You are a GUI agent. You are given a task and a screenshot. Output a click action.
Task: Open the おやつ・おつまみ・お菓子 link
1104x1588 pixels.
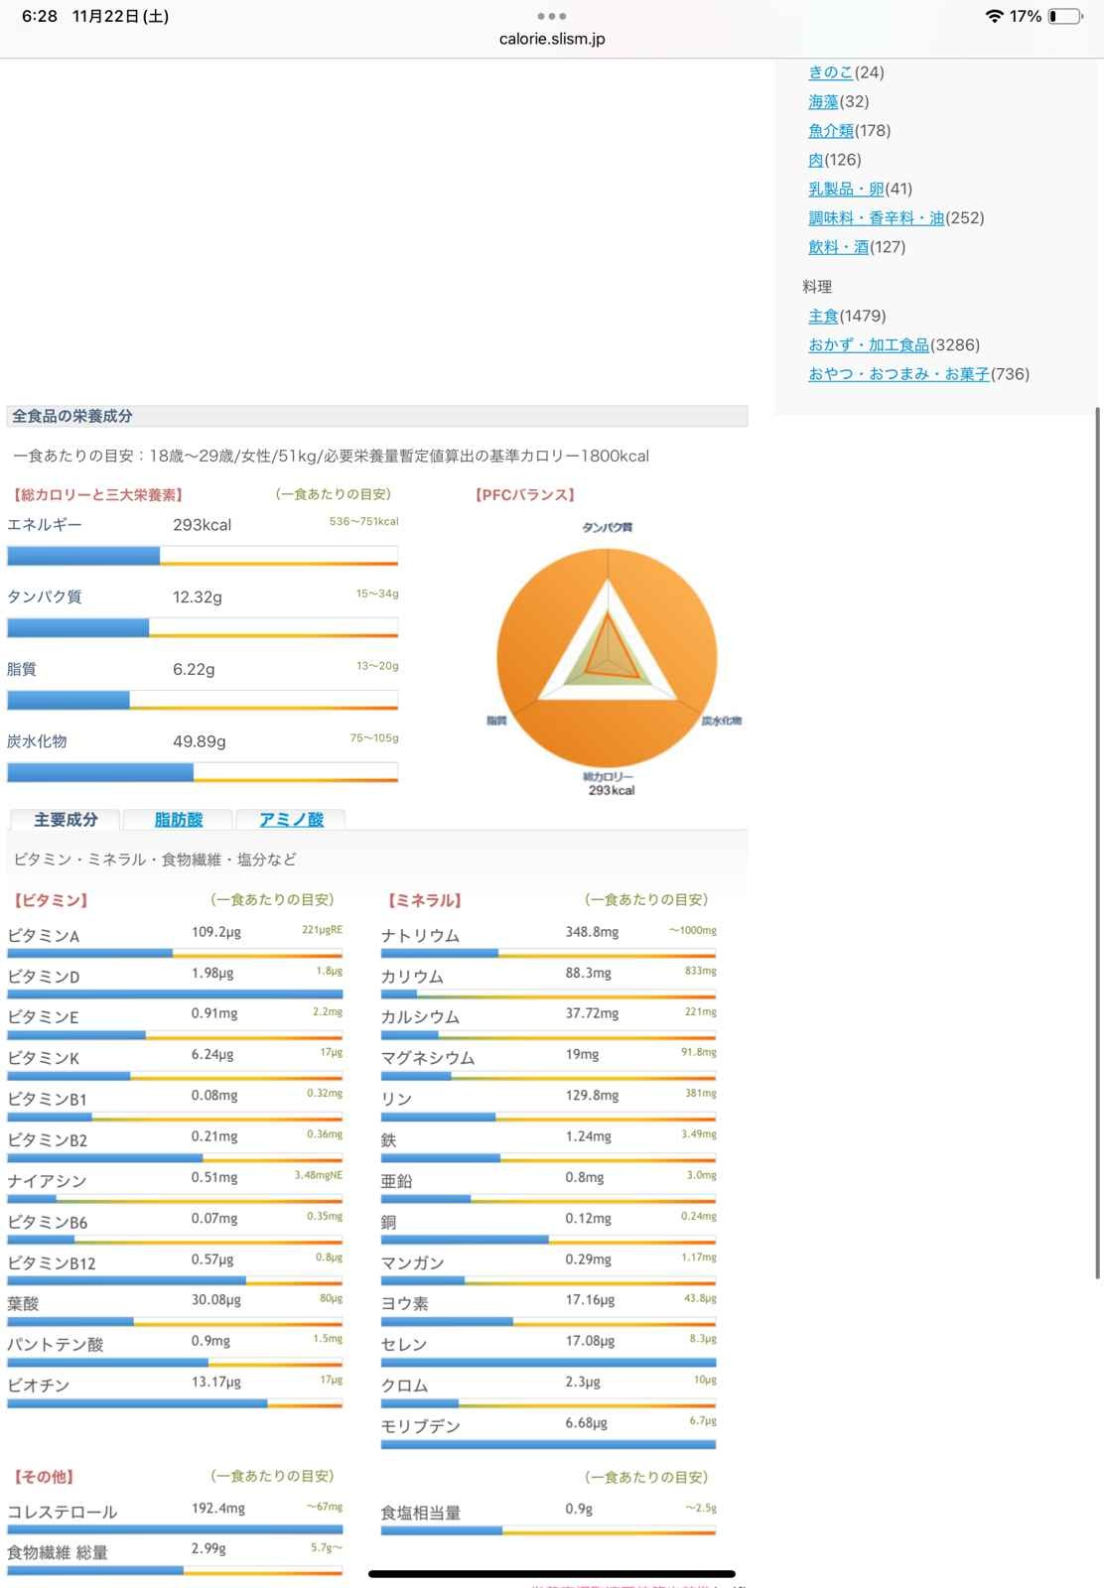point(897,374)
